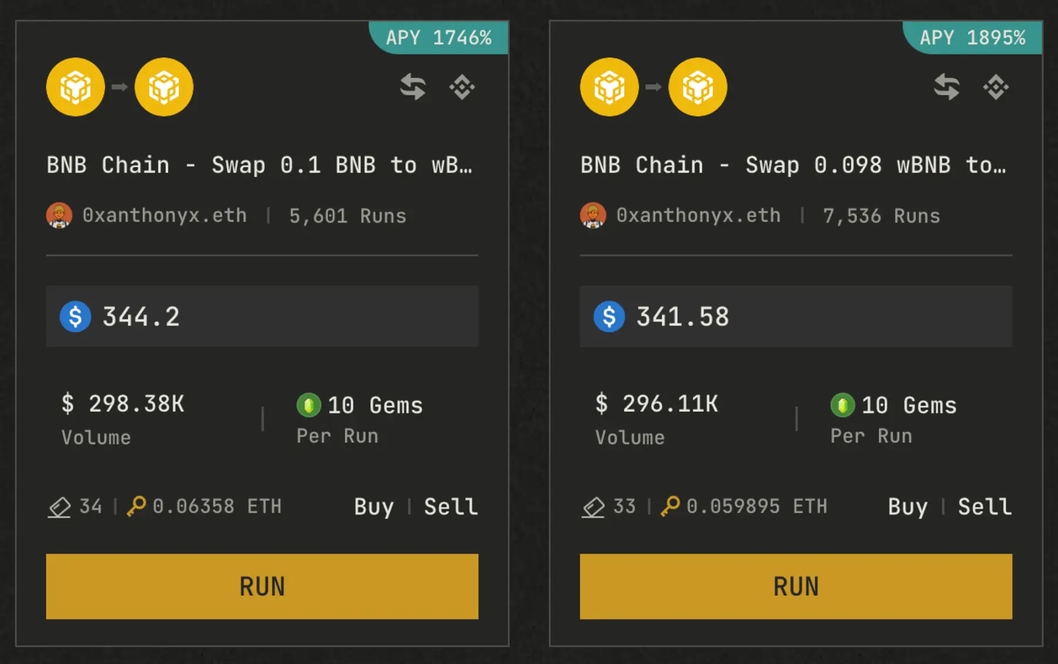Click swap arrows icon on left card
The width and height of the screenshot is (1058, 664).
click(413, 87)
